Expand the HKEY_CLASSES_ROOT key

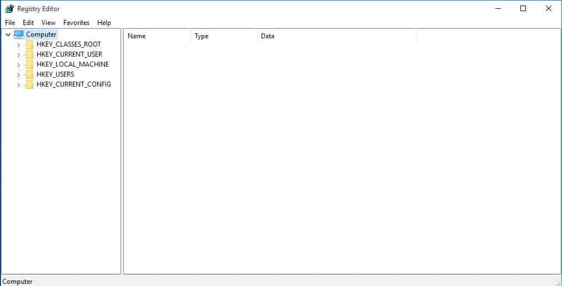click(19, 45)
